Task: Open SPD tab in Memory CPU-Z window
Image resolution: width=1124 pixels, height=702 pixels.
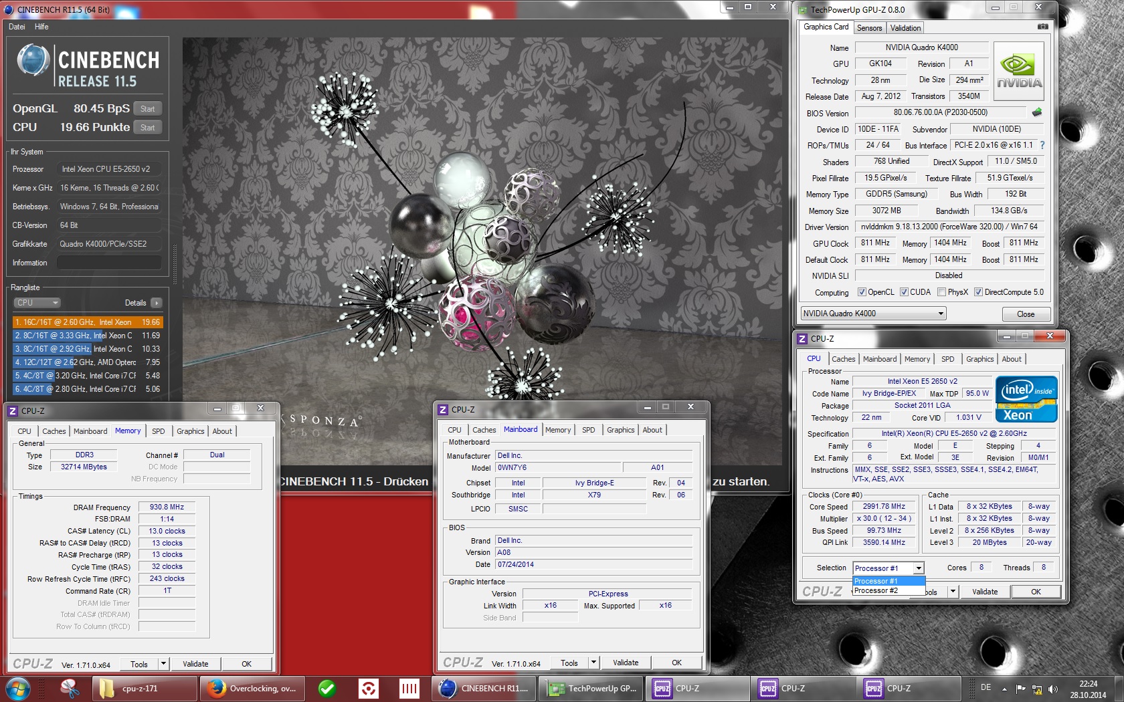Action: tap(158, 431)
